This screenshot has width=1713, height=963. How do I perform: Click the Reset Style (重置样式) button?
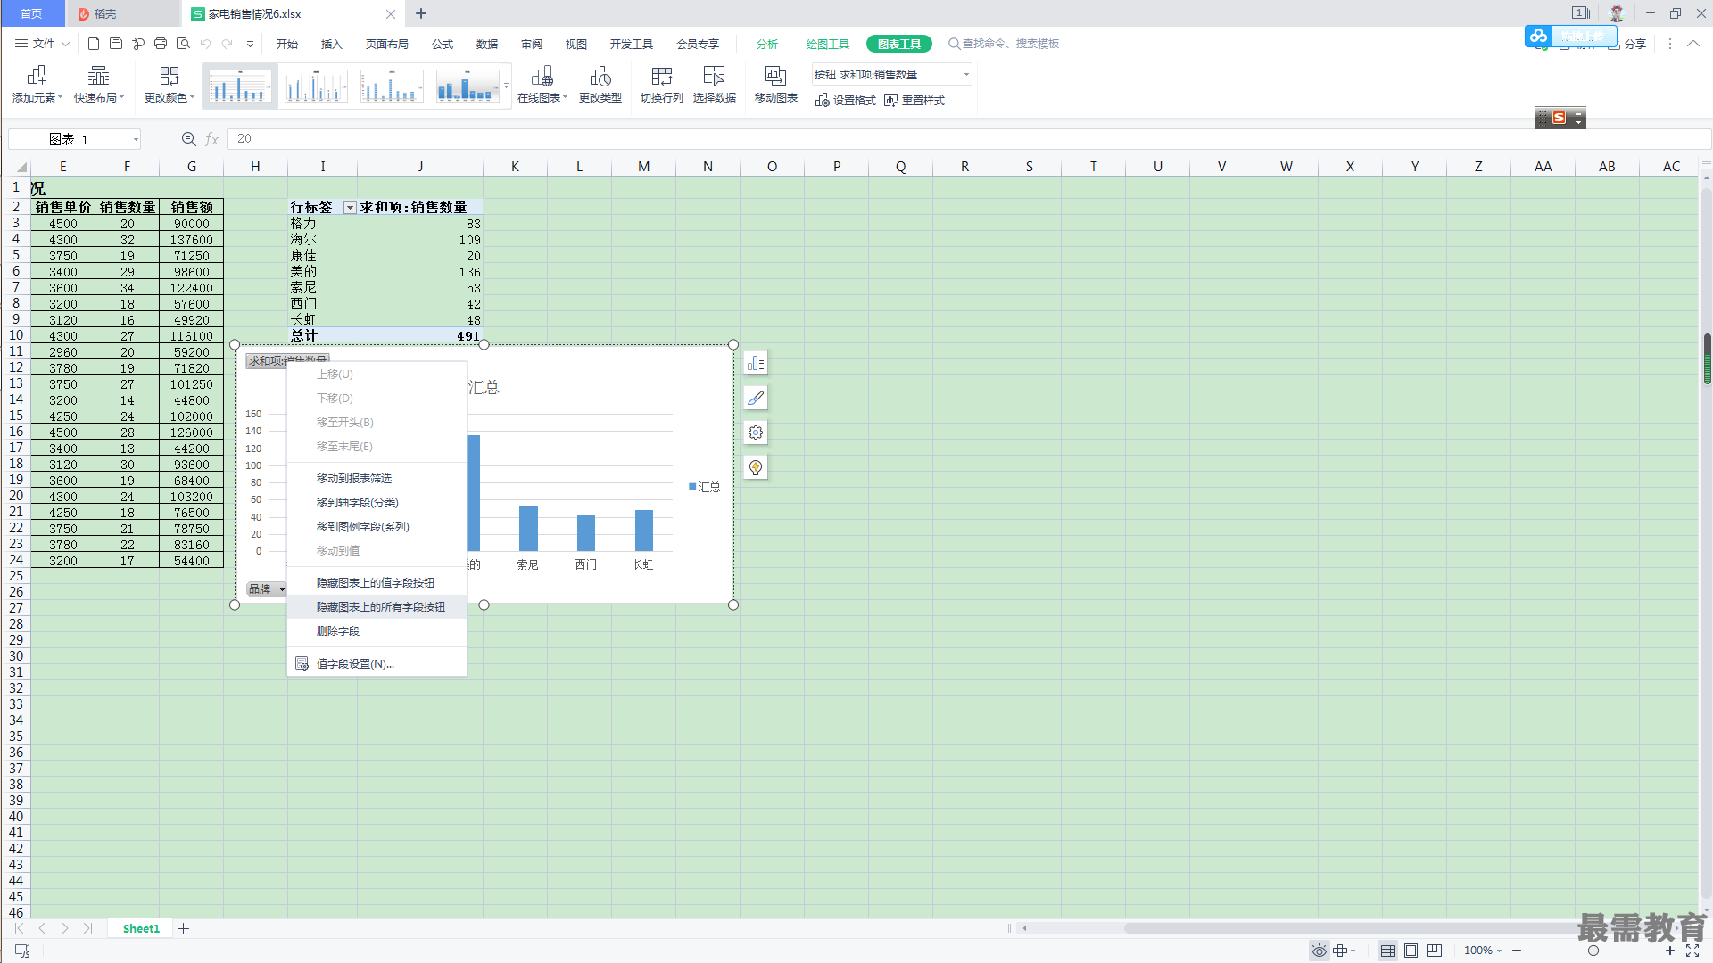coord(914,101)
